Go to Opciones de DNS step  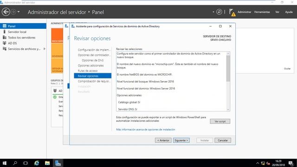tap(93, 60)
